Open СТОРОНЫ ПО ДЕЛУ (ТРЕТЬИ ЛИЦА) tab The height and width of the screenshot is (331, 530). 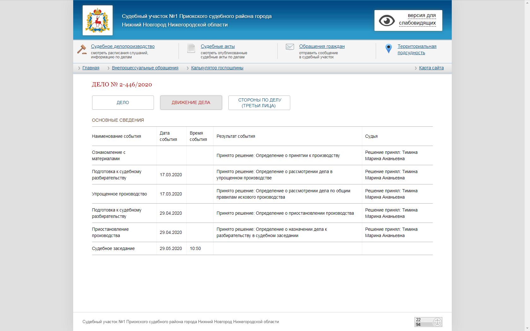[259, 103]
